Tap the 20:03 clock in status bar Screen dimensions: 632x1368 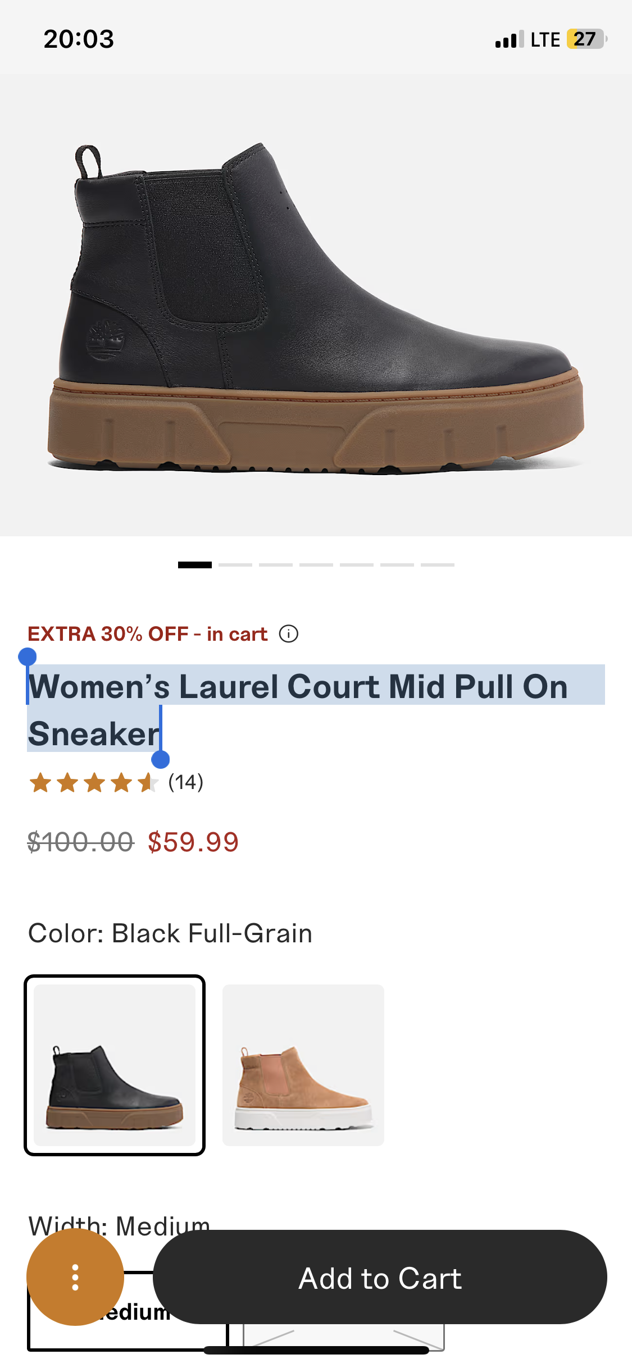point(79,39)
